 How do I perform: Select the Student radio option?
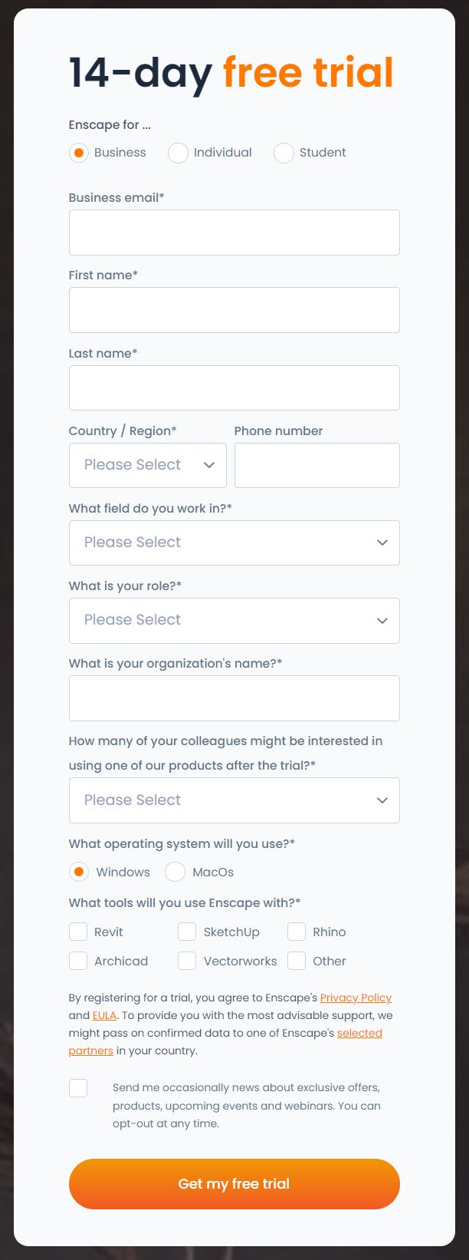[284, 153]
